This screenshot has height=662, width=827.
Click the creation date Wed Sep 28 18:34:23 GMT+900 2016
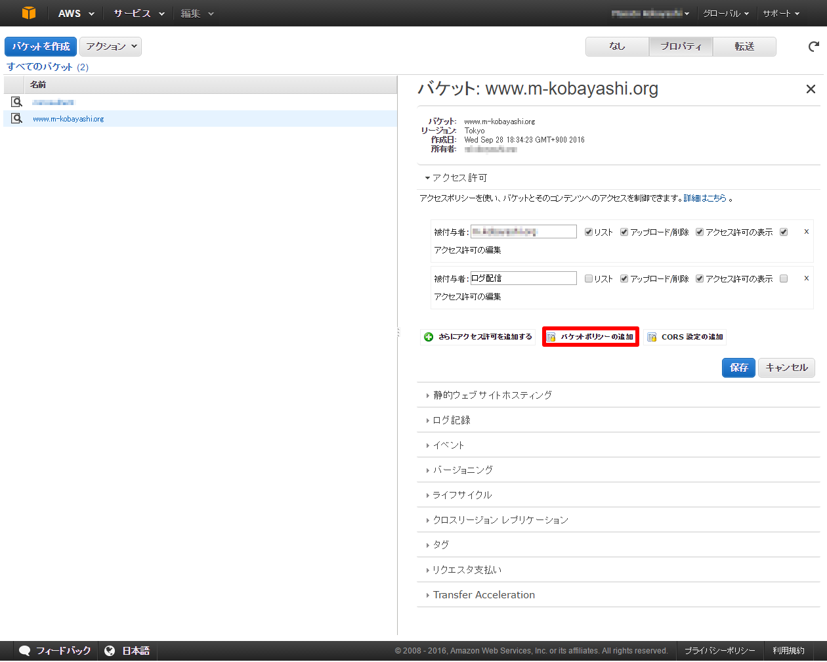point(524,140)
